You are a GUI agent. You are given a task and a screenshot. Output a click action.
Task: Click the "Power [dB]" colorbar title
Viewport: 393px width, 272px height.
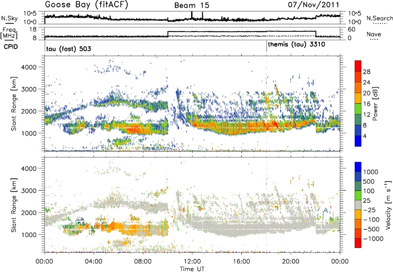point(375,104)
